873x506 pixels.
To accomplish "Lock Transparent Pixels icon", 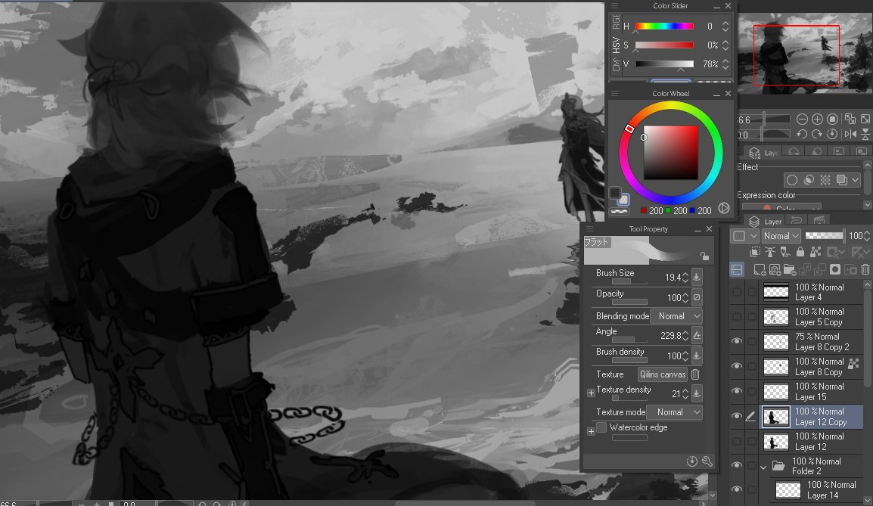I will 816,252.
